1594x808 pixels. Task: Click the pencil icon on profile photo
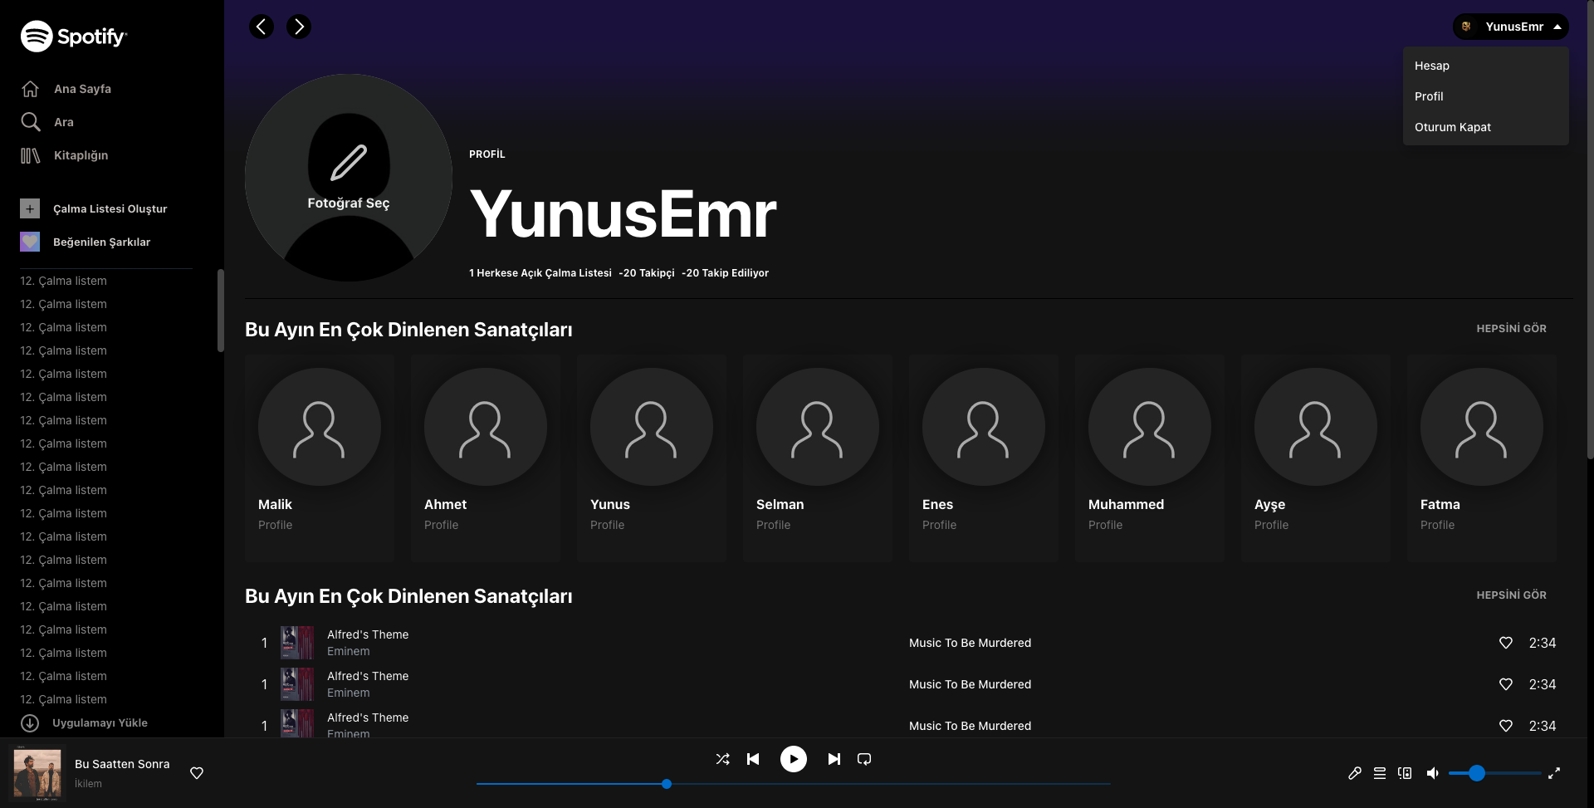pyautogui.click(x=349, y=163)
